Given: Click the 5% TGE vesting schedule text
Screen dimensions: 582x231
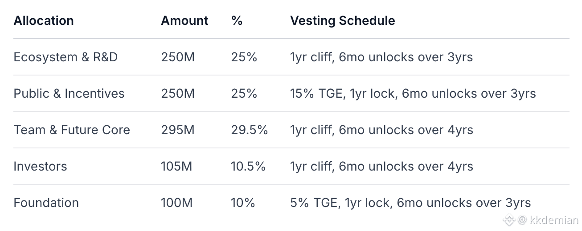Looking at the screenshot, I should point(410,203).
